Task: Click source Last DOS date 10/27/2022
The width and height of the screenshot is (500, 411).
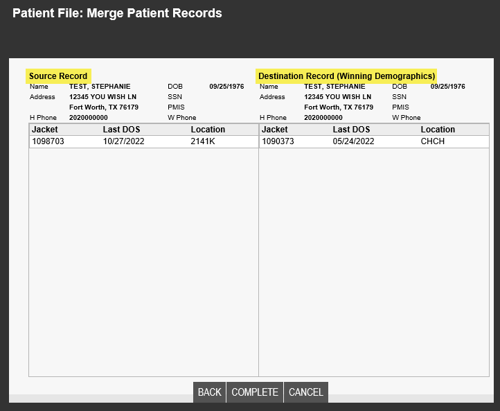Action: coord(123,141)
